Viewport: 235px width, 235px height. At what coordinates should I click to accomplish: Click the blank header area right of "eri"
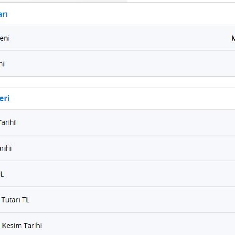122,99
